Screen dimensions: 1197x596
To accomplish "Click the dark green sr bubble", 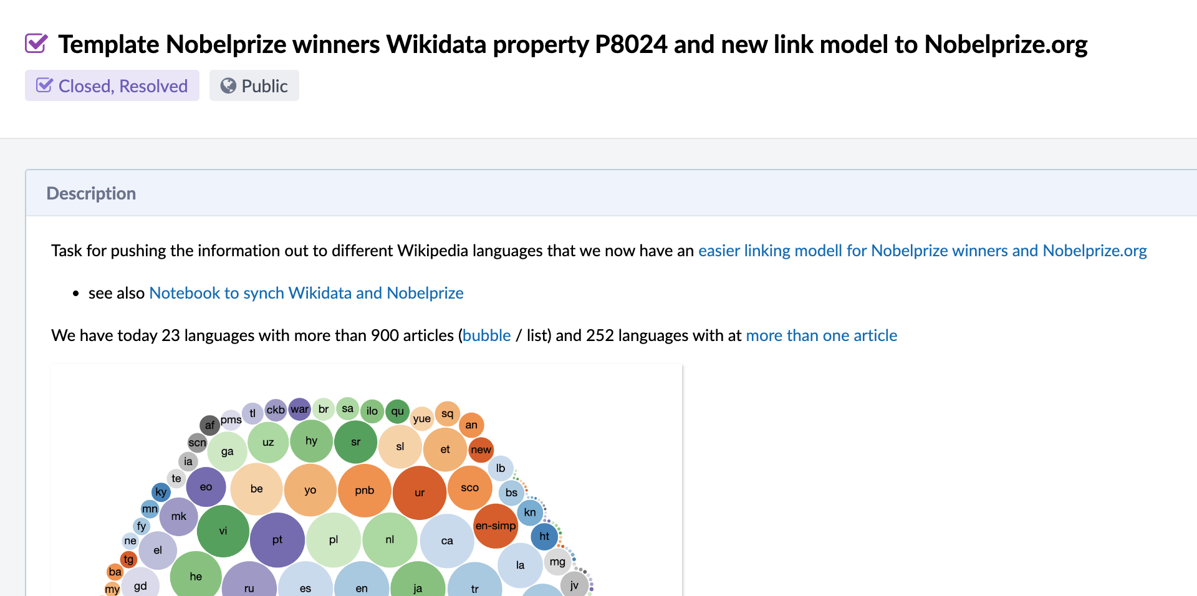I will coord(356,442).
